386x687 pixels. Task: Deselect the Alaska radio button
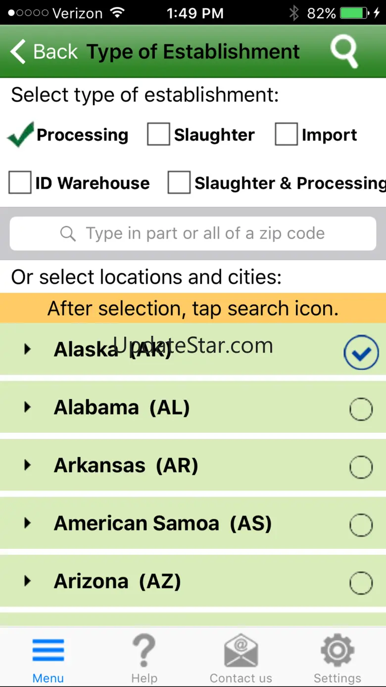(x=361, y=352)
